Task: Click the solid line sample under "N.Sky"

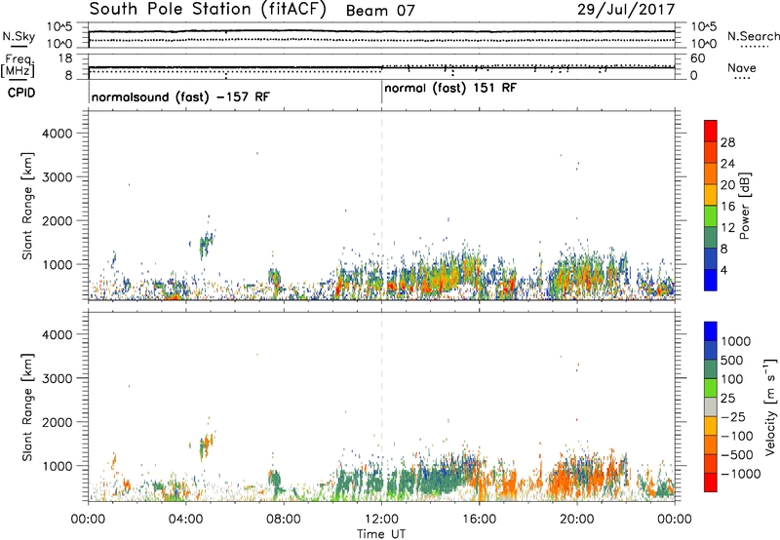Action: [19, 46]
